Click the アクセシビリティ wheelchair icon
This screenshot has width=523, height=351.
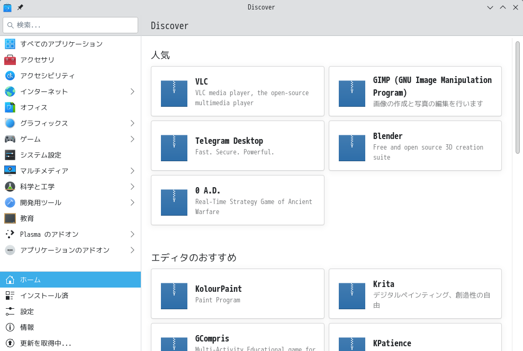pos(10,76)
